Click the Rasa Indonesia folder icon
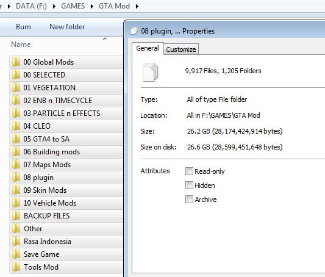The image size is (325, 277). 16,242
